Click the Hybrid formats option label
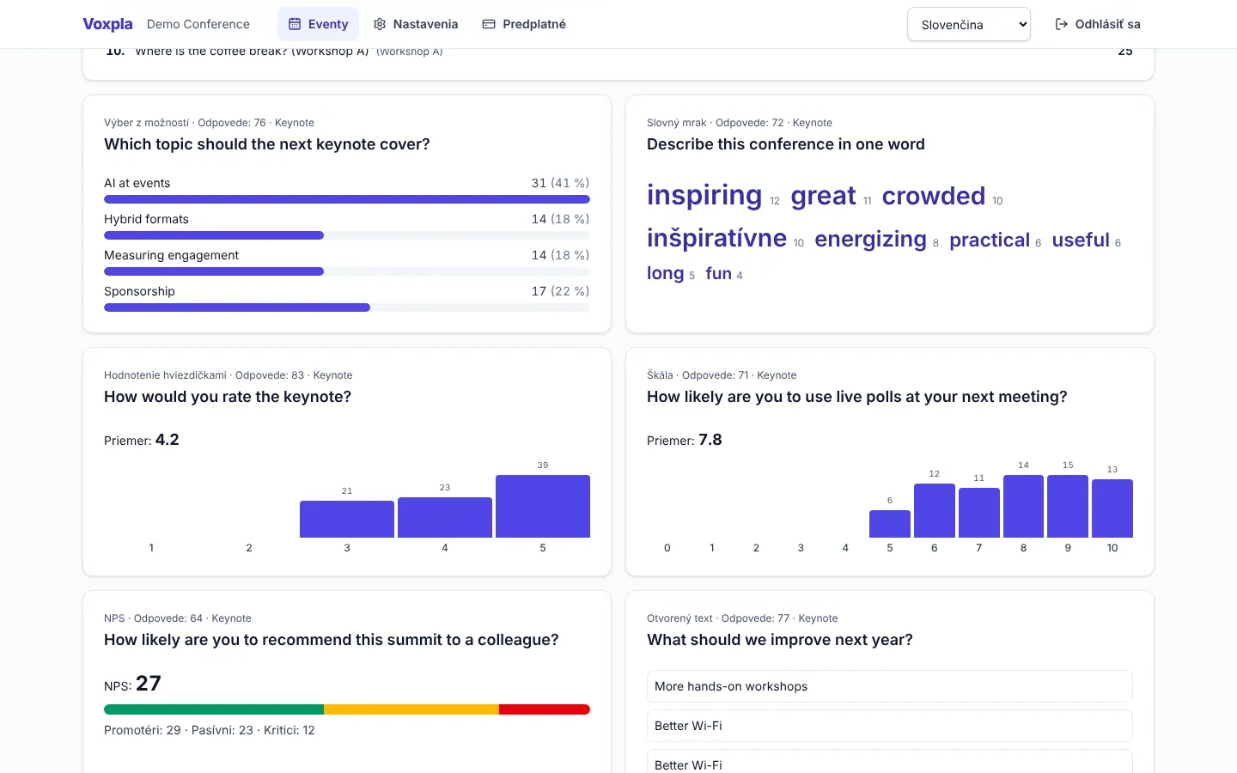 pos(146,219)
